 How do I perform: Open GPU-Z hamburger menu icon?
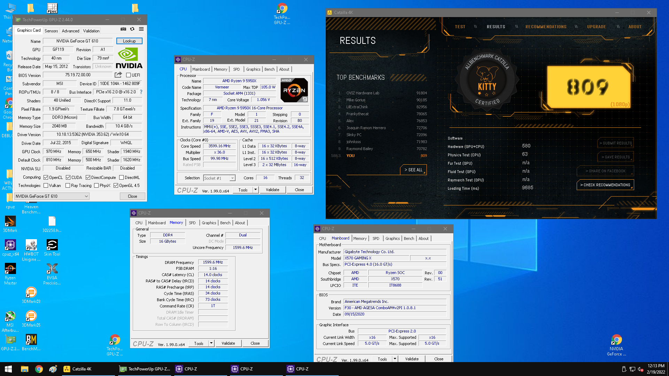pyautogui.click(x=141, y=29)
